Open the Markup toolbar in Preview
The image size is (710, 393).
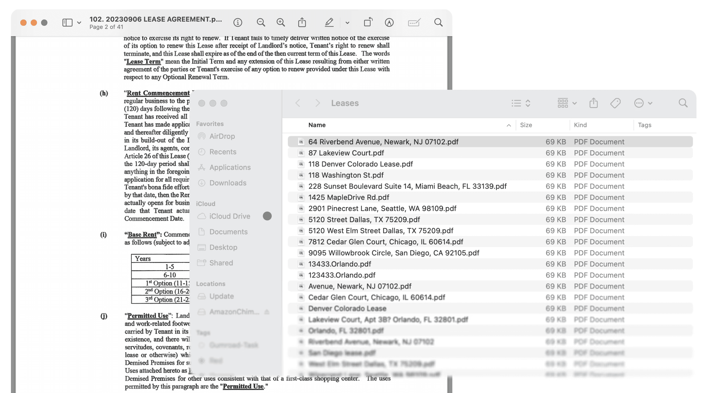[x=389, y=22]
